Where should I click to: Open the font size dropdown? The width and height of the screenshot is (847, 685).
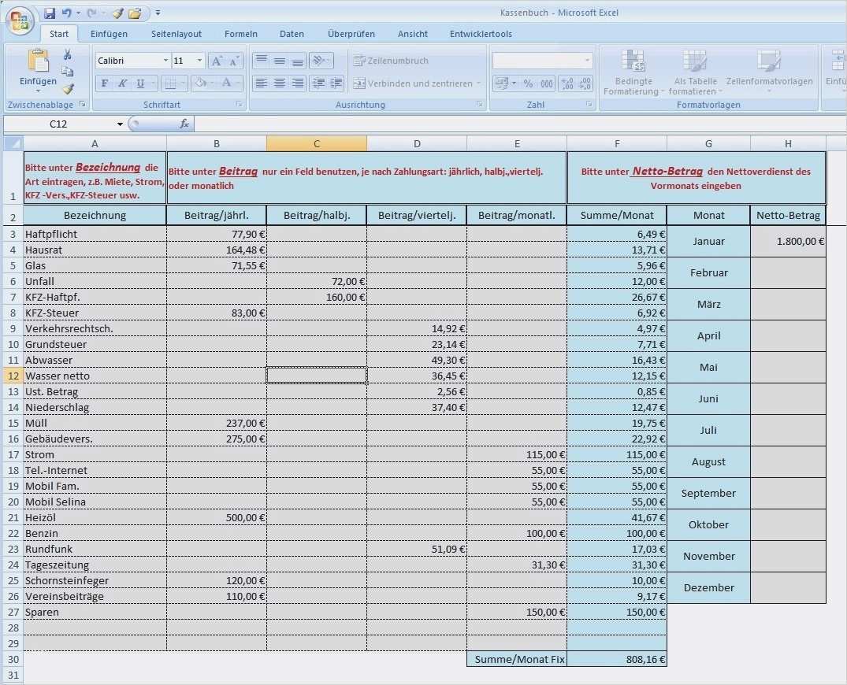(199, 60)
